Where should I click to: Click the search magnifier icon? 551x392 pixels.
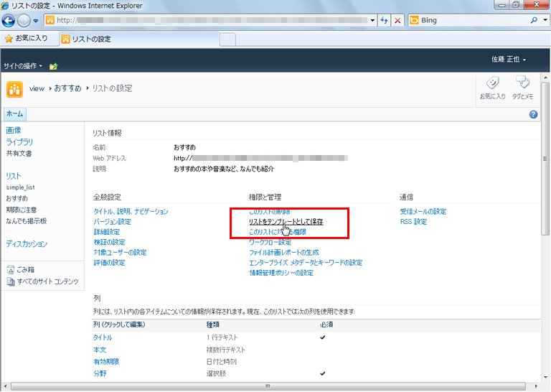[534, 20]
